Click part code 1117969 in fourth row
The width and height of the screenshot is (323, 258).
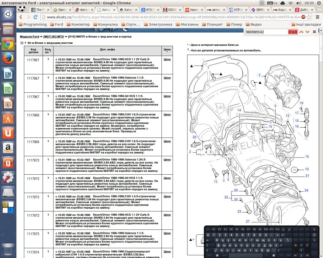33,115
